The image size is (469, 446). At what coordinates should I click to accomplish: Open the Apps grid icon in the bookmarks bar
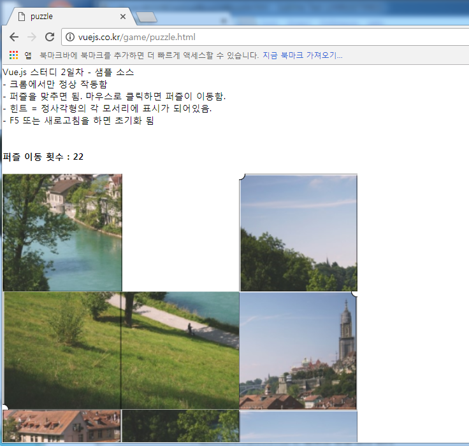(x=14, y=55)
